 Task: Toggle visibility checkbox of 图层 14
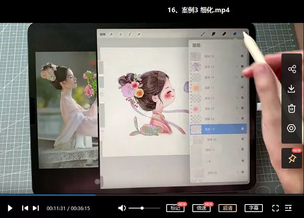(x=242, y=118)
